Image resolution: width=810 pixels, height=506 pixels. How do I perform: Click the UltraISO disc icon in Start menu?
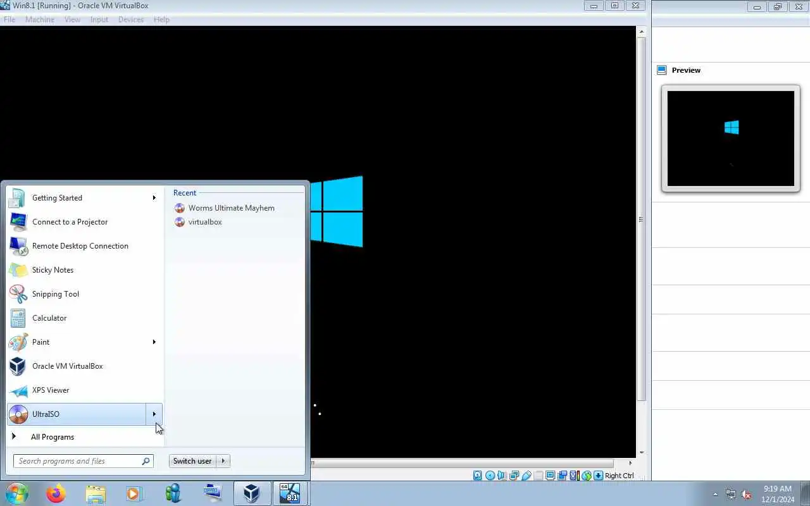(18, 414)
